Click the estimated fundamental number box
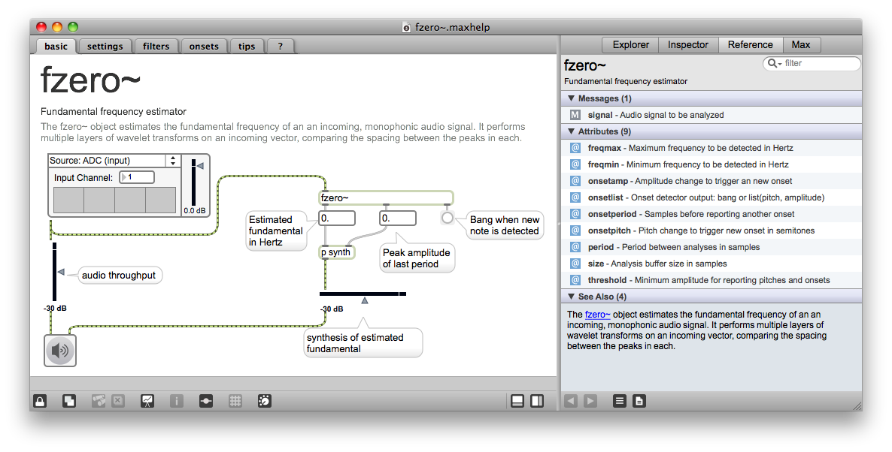Screen dimensions: 892x452 click(337, 218)
